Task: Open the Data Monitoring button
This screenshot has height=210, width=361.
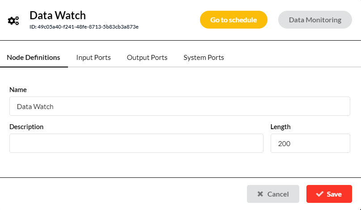Action: tap(315, 20)
